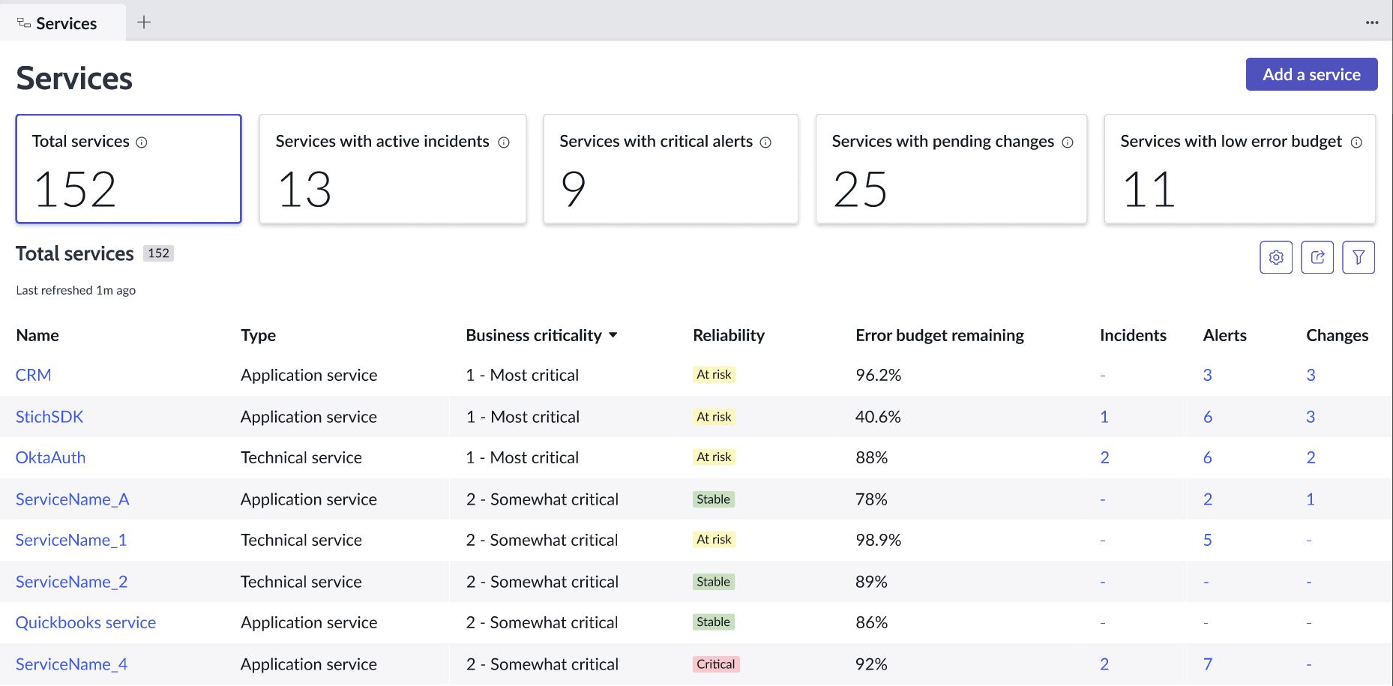Open the Business criticality sort dropdown
The image size is (1393, 686).
[615, 335]
